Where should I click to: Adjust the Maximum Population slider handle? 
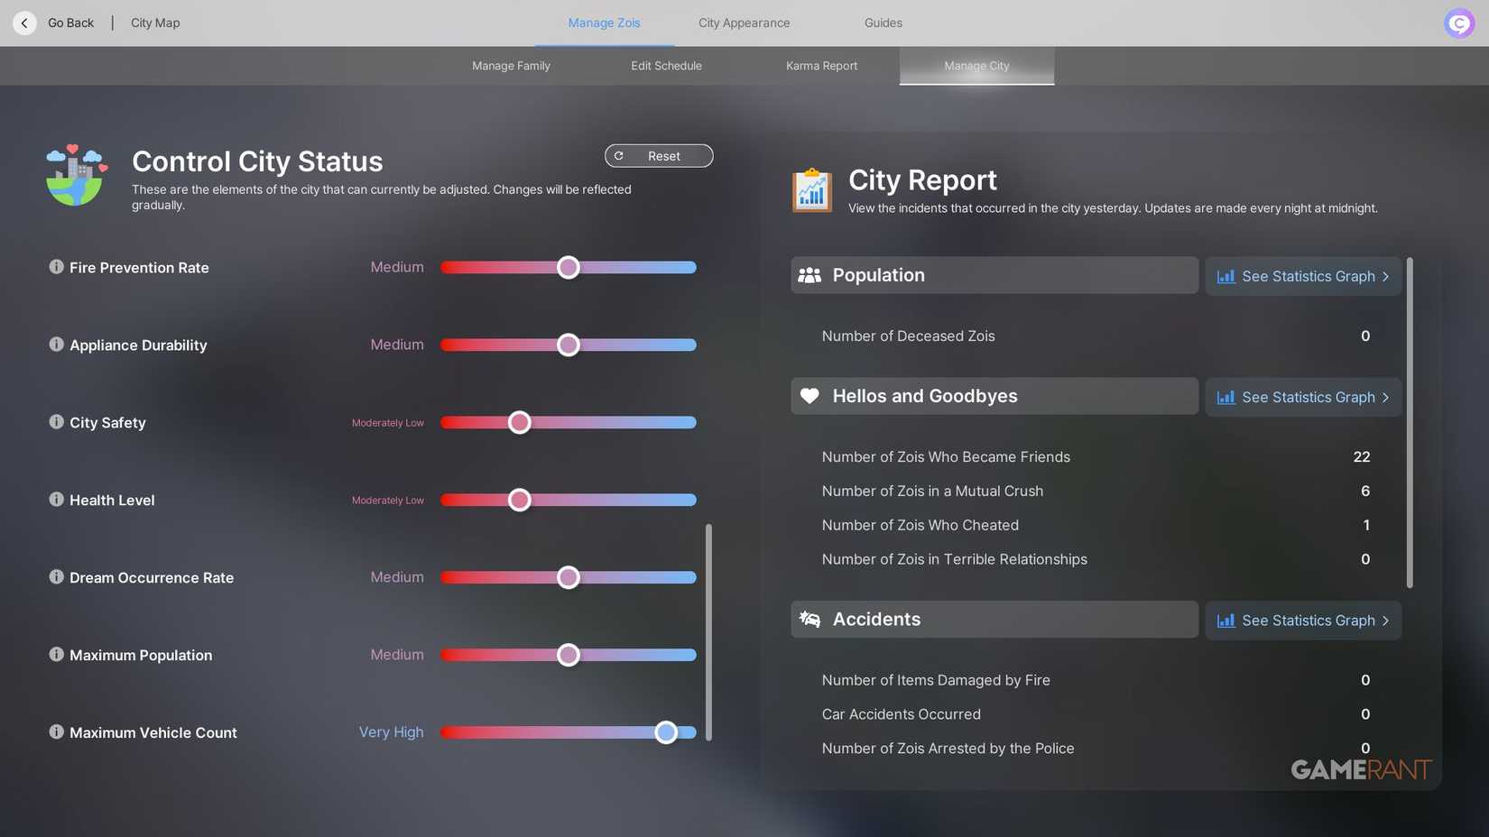[569, 655]
